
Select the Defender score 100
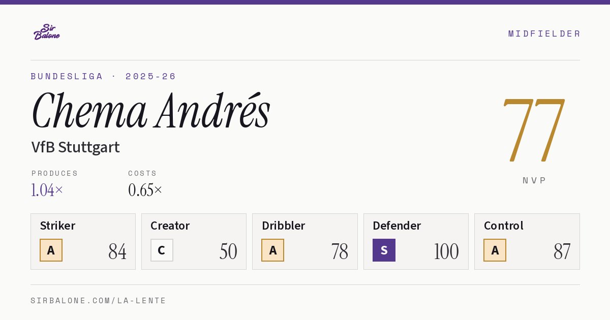446,251
